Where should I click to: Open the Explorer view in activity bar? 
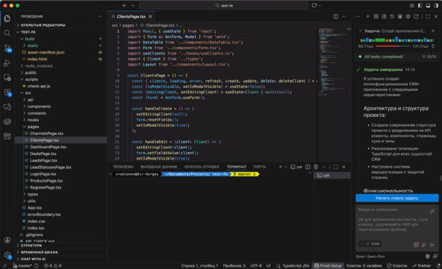click(x=7, y=19)
